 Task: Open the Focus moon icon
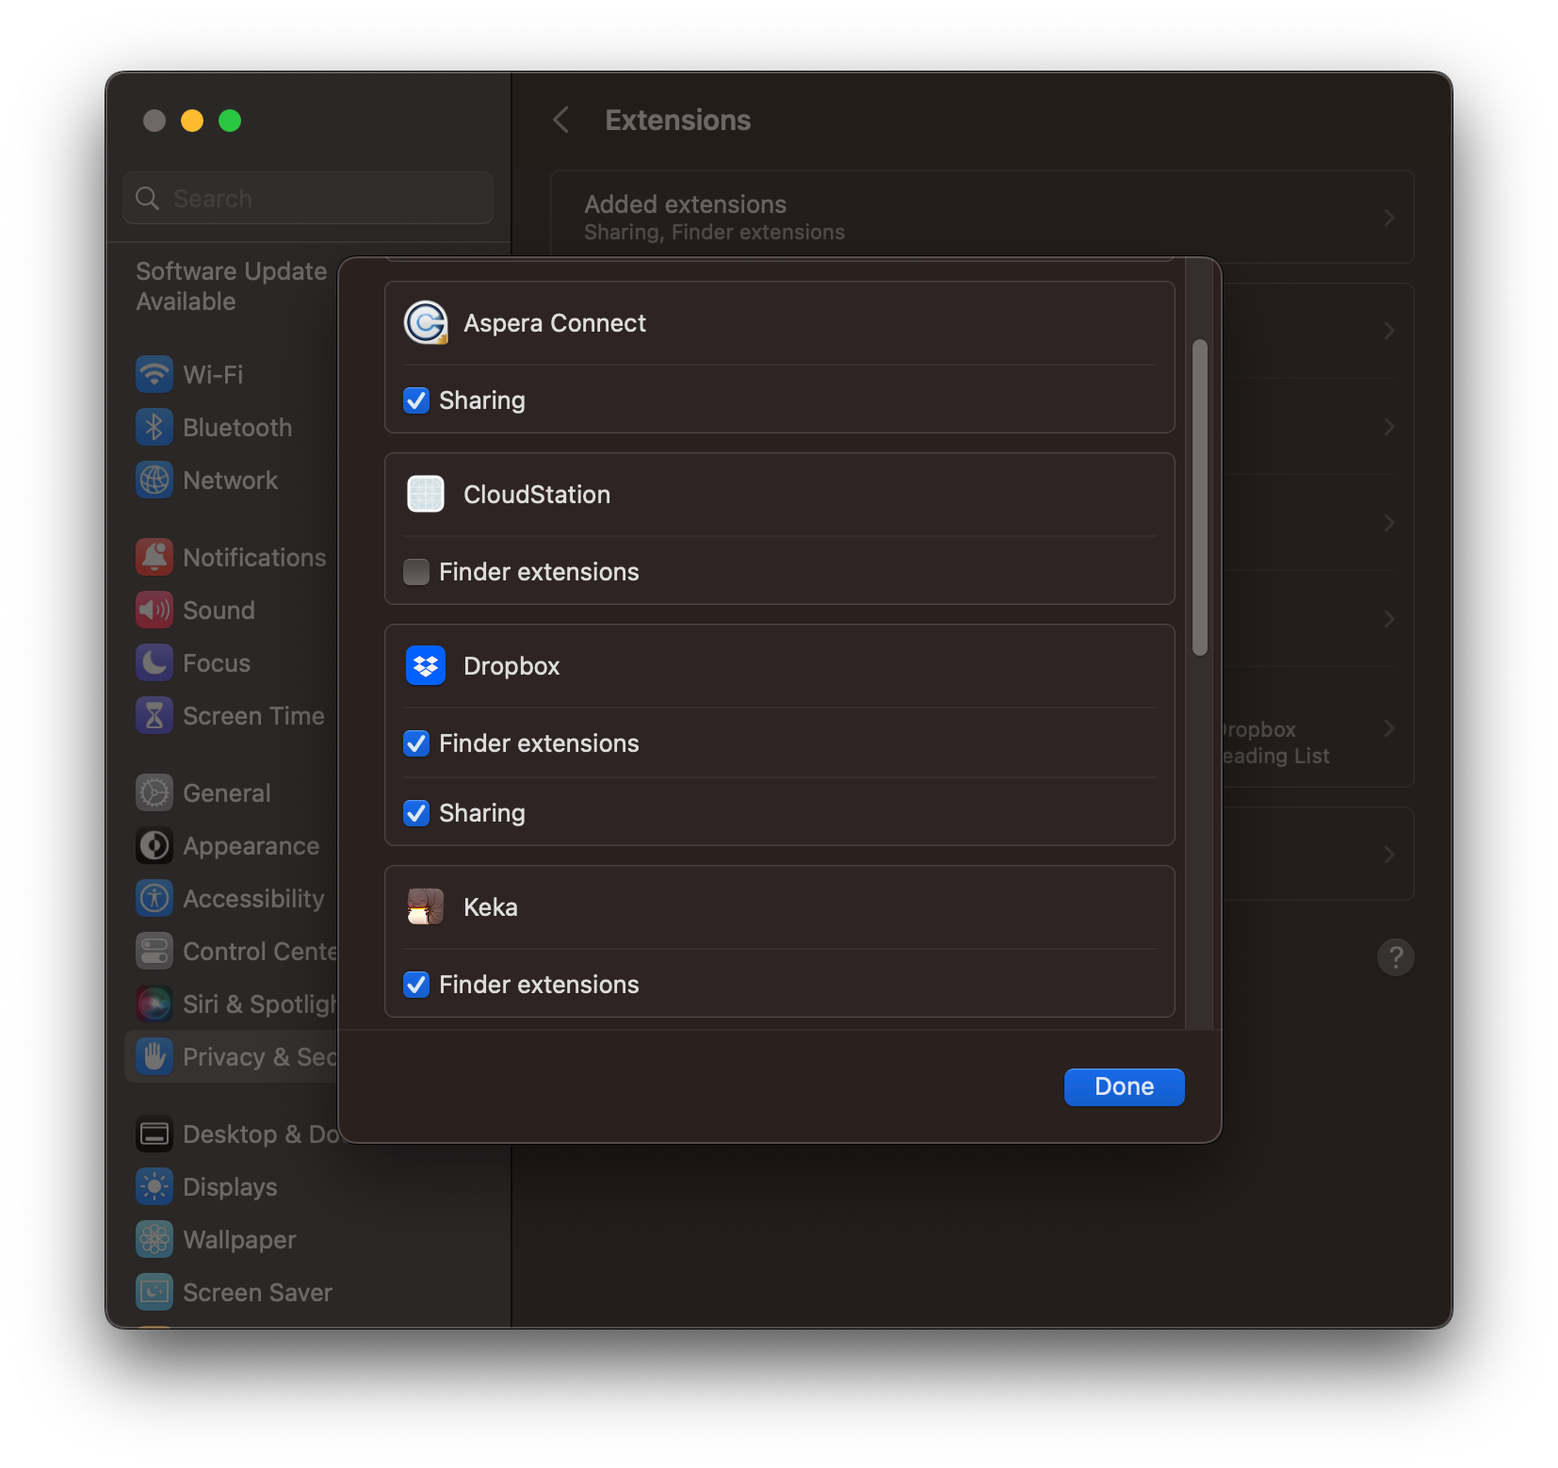click(154, 662)
